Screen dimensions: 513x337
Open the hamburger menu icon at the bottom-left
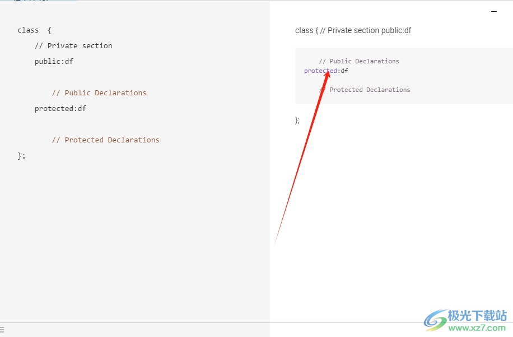(x=2, y=330)
